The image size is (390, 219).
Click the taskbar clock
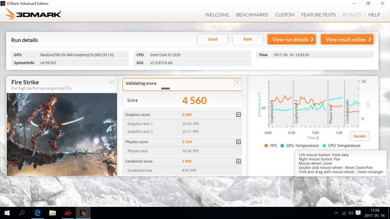[375, 213]
